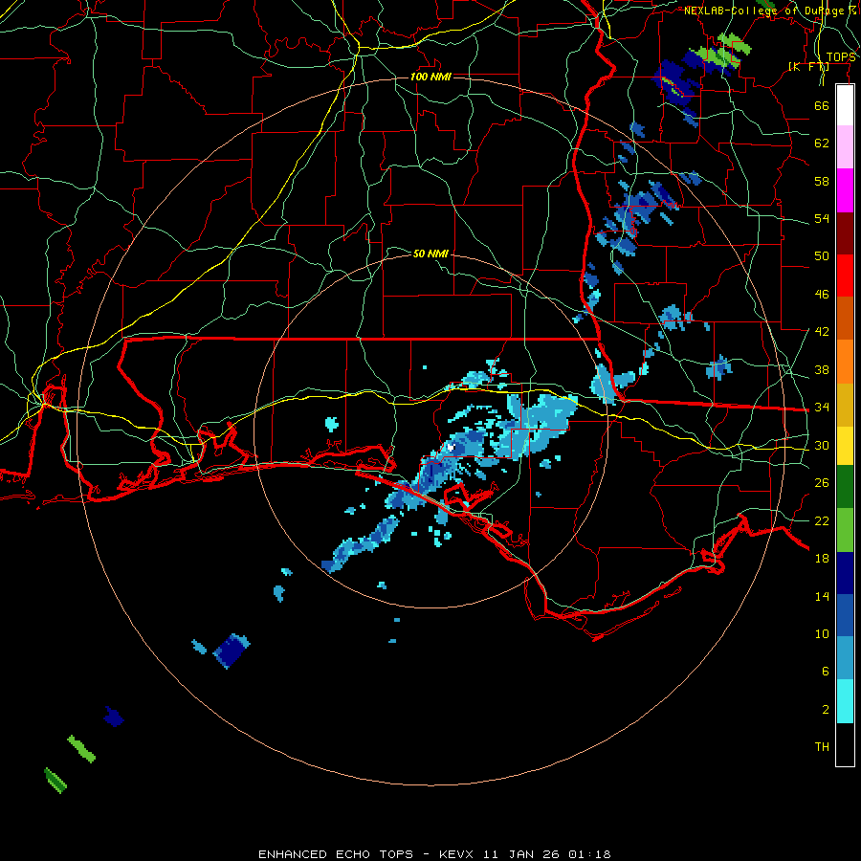Select the navy blue legend swatch
The width and height of the screenshot is (861, 861).
(845, 573)
